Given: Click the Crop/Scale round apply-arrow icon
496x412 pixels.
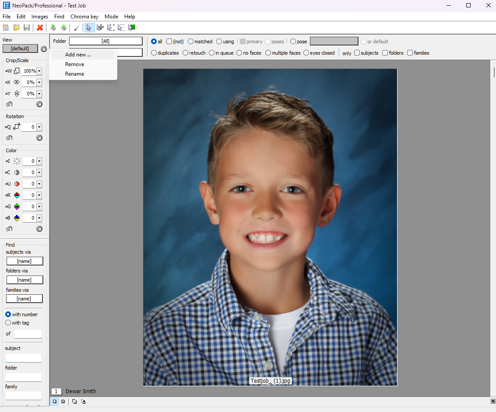Looking at the screenshot, I should tap(39, 104).
